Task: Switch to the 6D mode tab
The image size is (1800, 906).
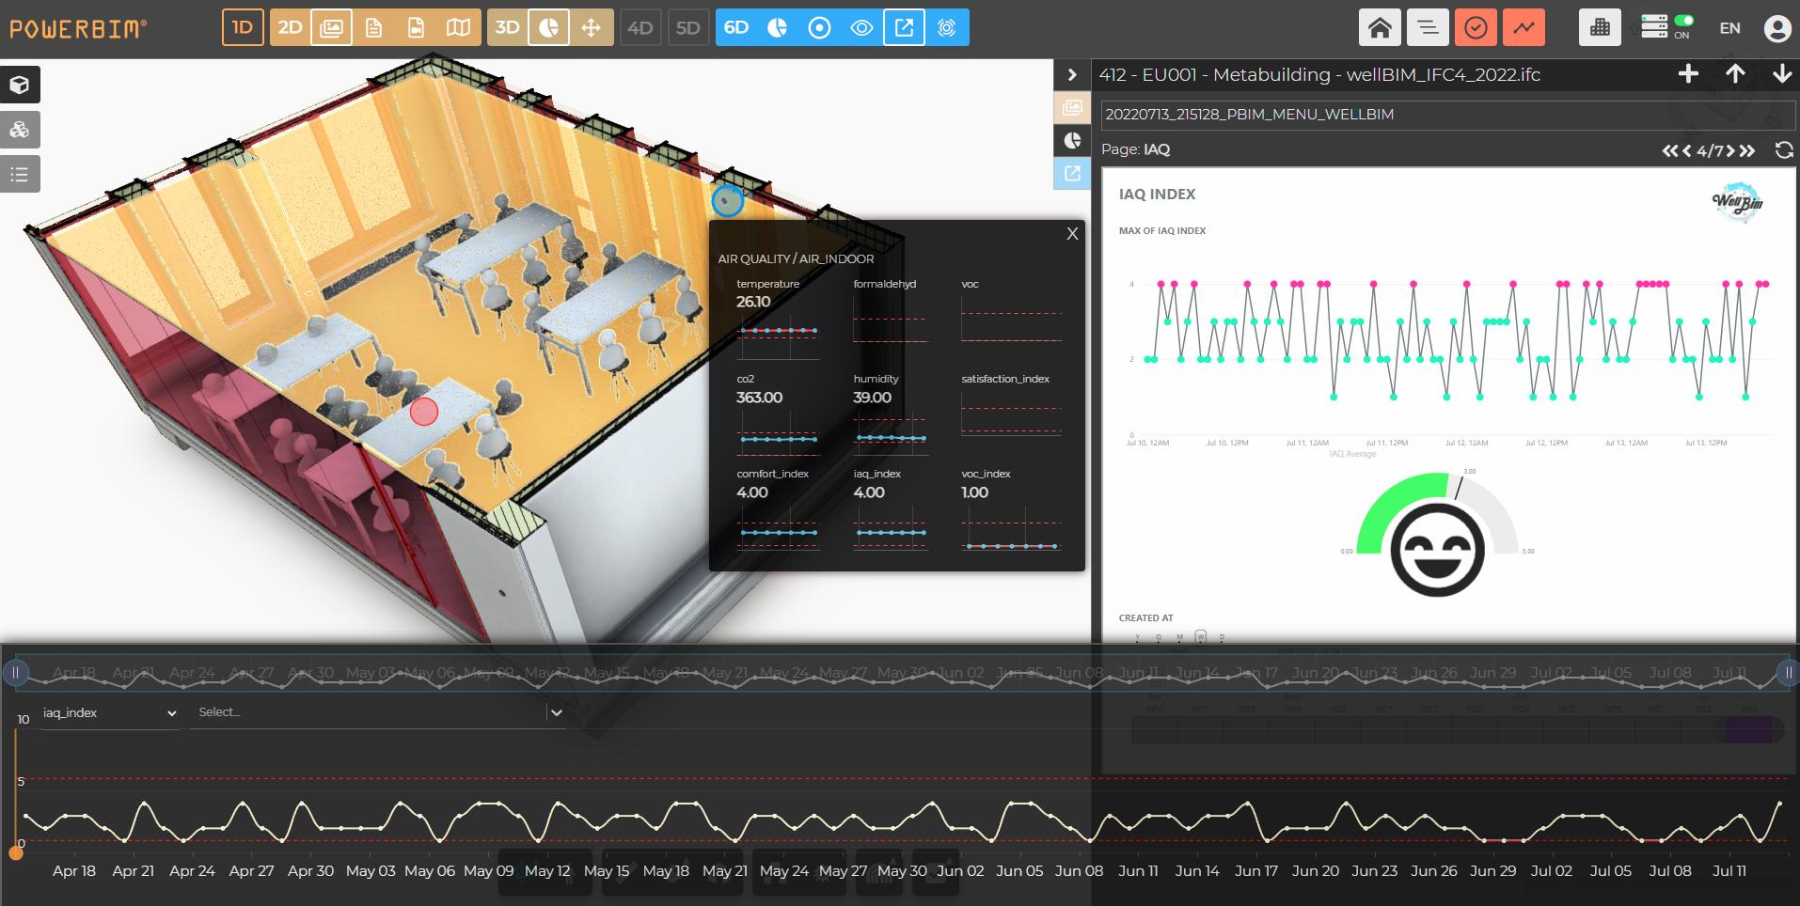Action: pos(737,27)
